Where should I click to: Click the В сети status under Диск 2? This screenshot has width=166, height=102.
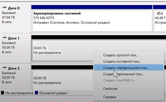tap(7, 82)
